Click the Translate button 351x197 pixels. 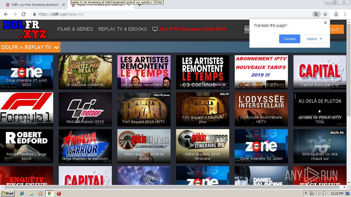290,39
